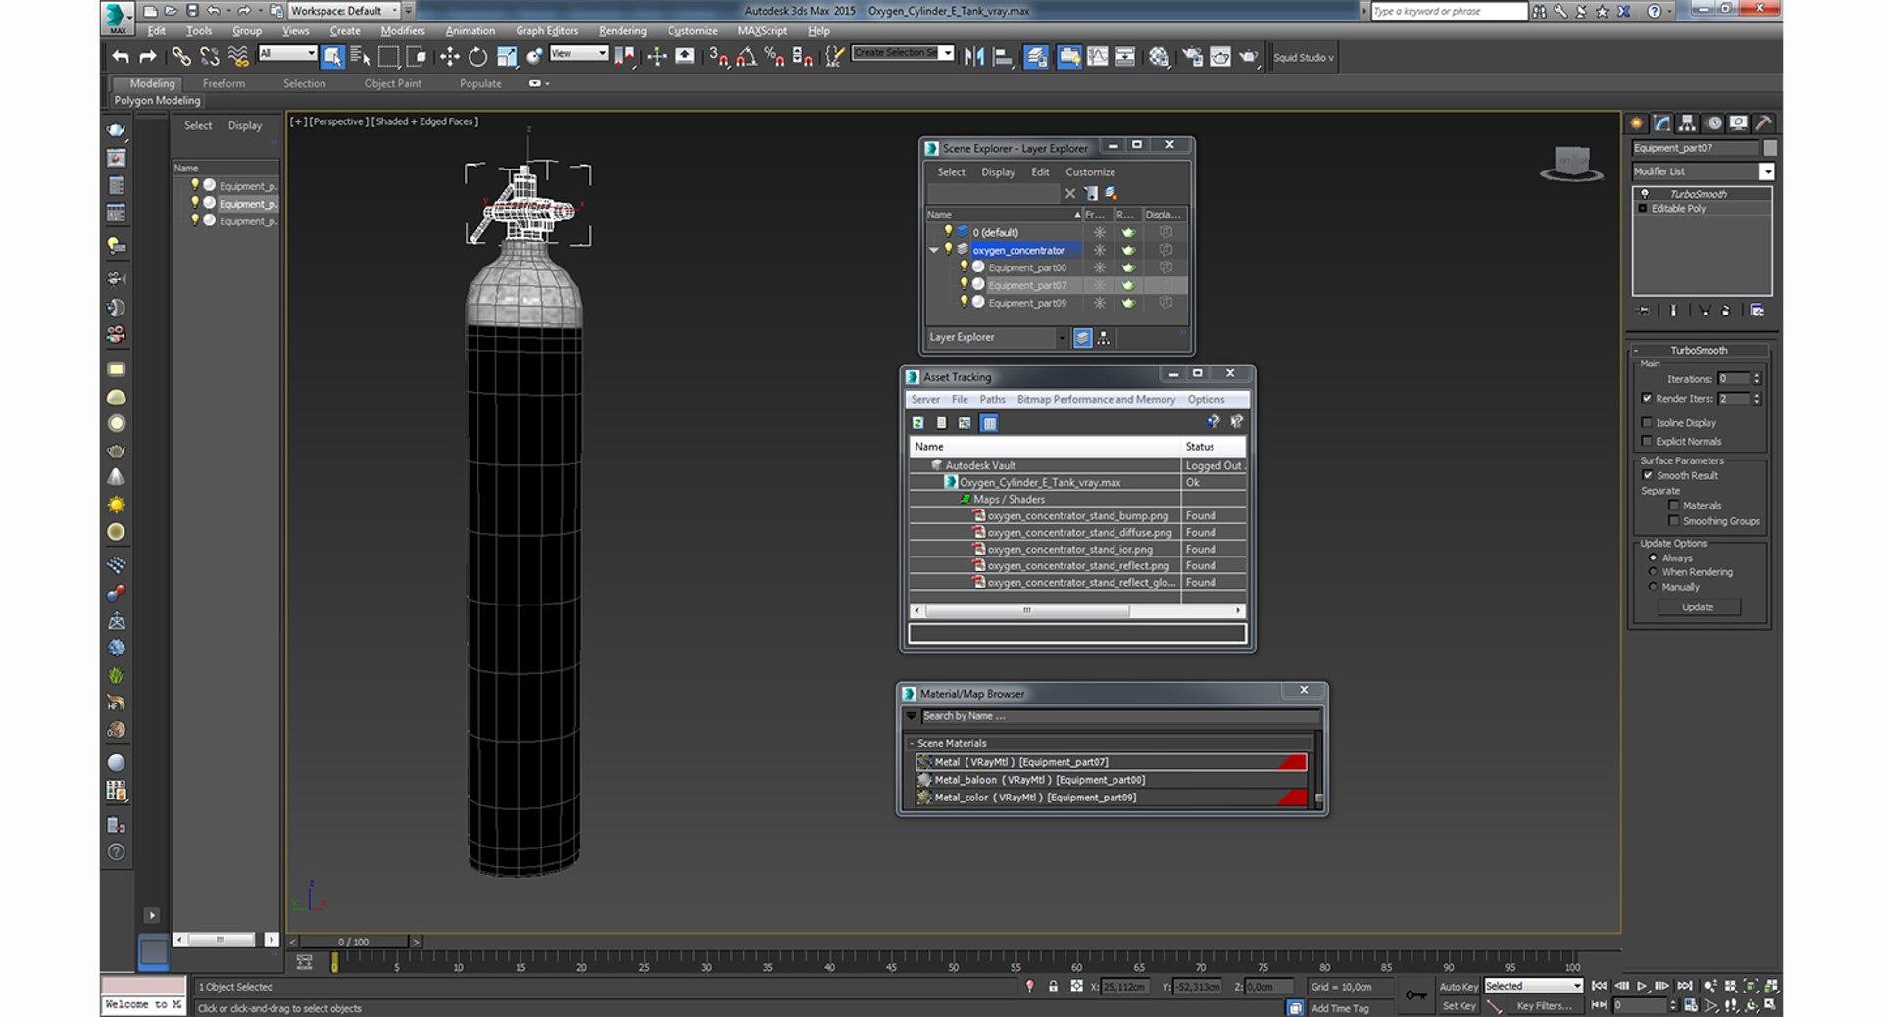Uncheck the Smooth Result checkbox
1882x1017 pixels.
1648,476
